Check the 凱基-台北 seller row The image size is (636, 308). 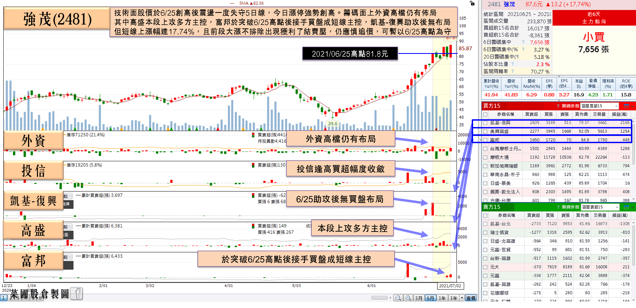(485, 224)
